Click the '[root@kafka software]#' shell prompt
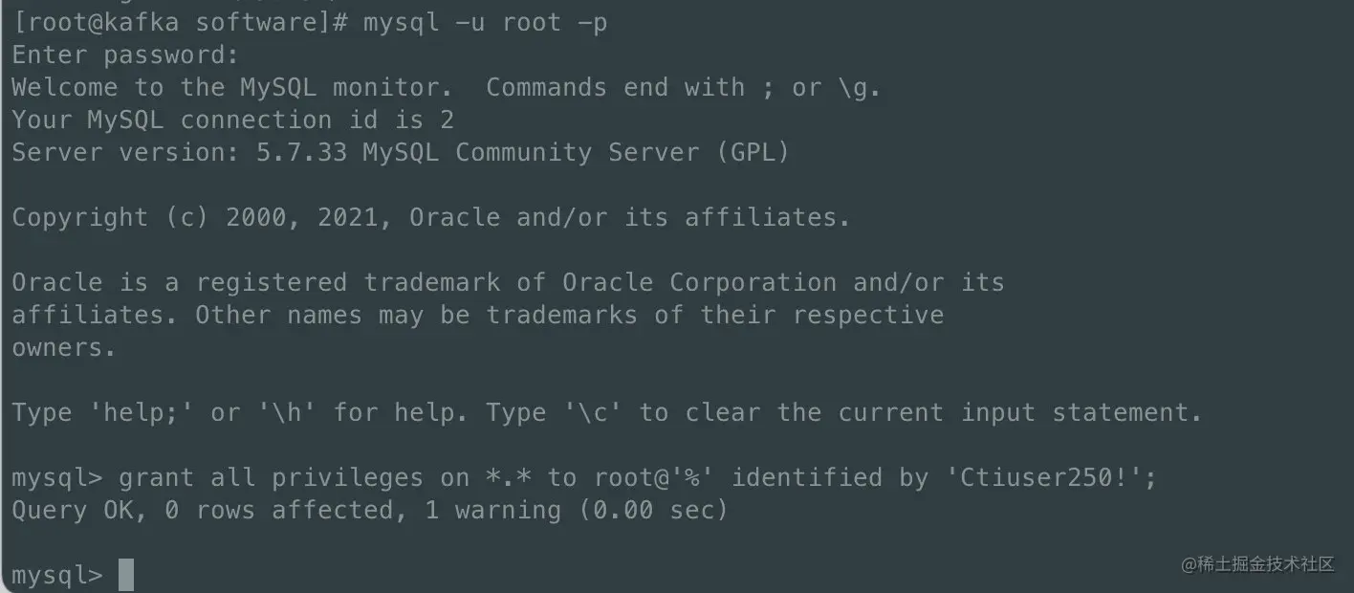 point(179,22)
